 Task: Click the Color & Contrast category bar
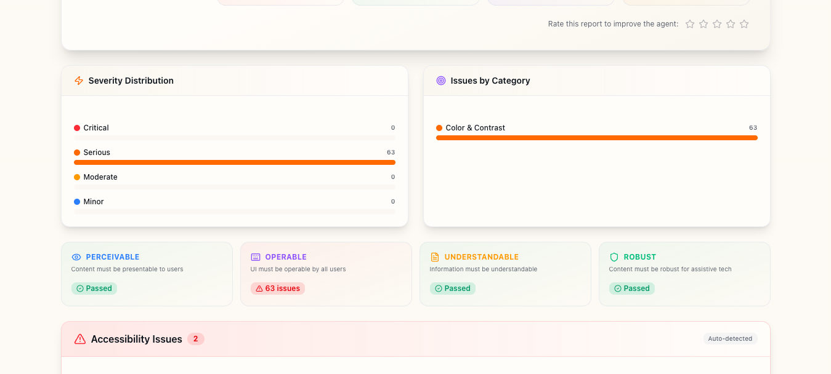596,138
